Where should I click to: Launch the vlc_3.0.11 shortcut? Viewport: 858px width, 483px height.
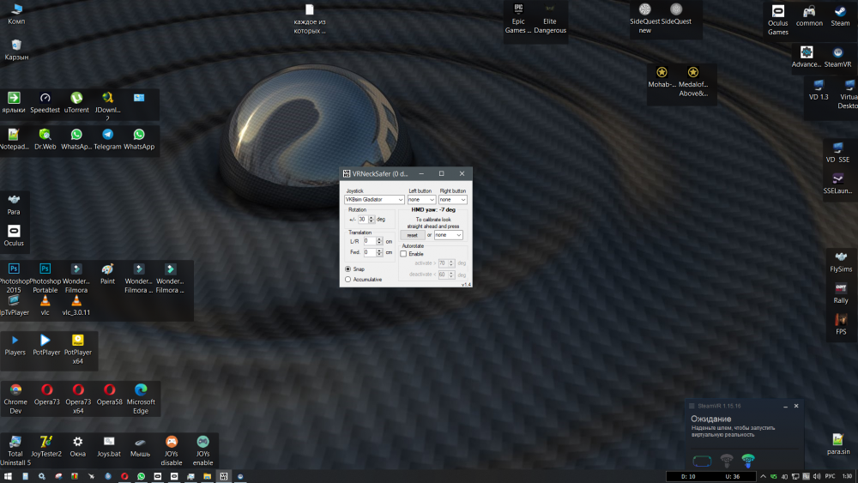[76, 305]
